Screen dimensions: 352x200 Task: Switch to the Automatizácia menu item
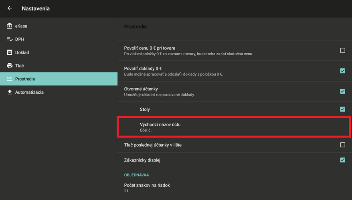pyautogui.click(x=29, y=92)
